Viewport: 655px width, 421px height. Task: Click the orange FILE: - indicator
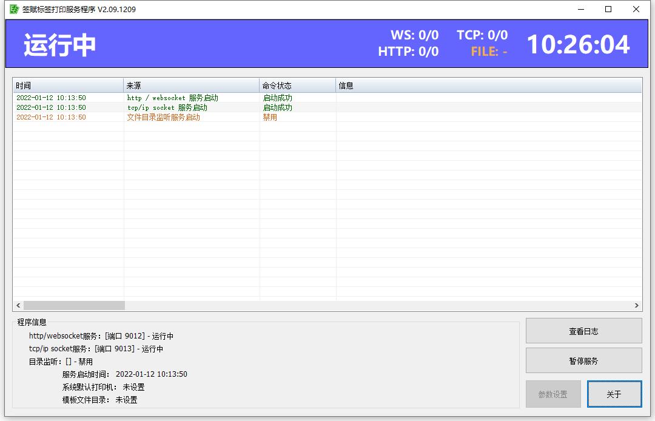click(489, 52)
